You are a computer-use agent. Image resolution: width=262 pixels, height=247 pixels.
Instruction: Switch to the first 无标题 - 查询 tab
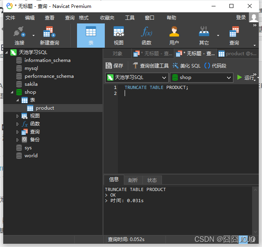(x=153, y=54)
